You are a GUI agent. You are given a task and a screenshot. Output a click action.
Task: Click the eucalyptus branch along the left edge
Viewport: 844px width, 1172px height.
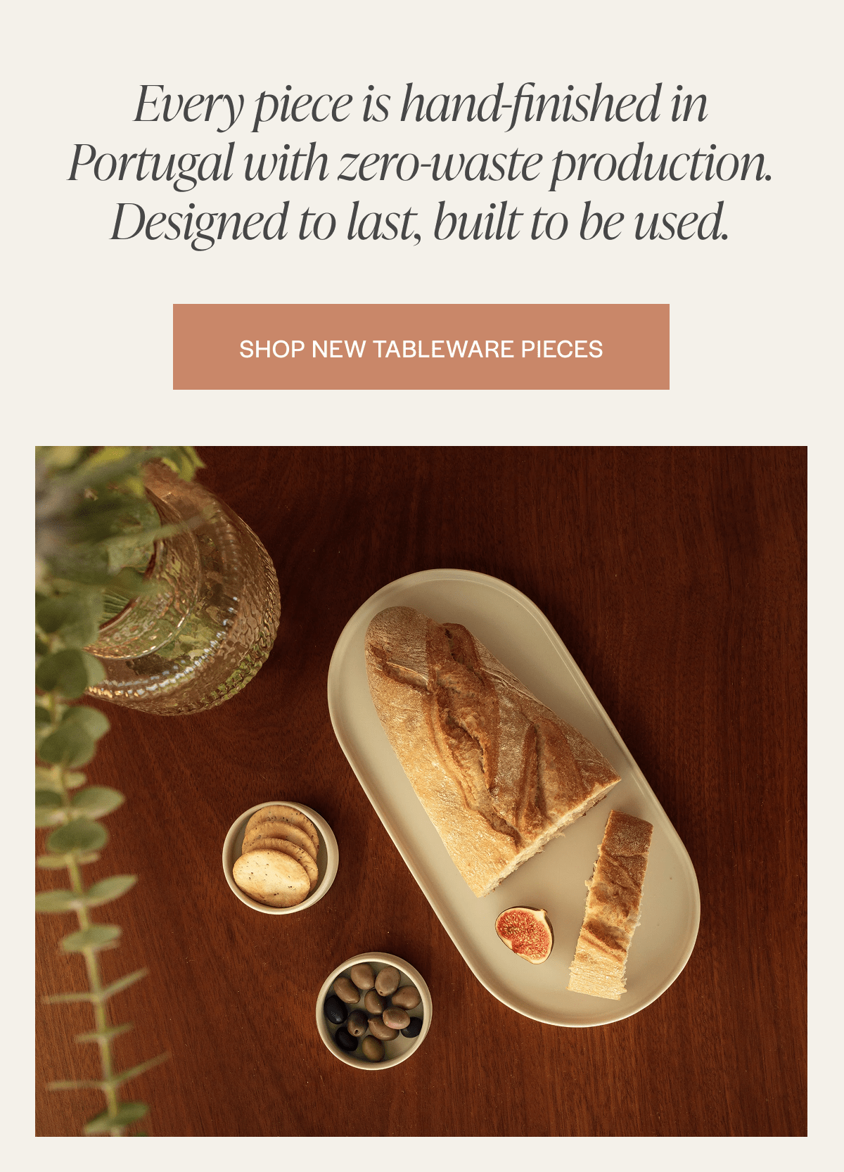pos(84,879)
